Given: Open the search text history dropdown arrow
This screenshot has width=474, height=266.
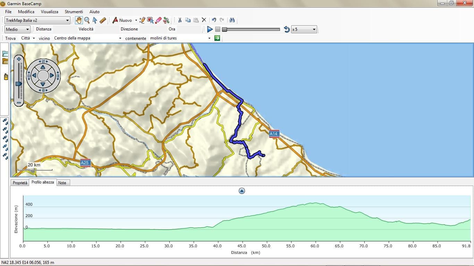Looking at the screenshot, I should tap(209, 38).
